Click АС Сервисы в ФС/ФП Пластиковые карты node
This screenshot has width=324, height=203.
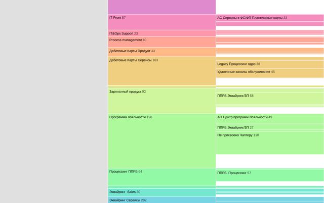click(269, 18)
